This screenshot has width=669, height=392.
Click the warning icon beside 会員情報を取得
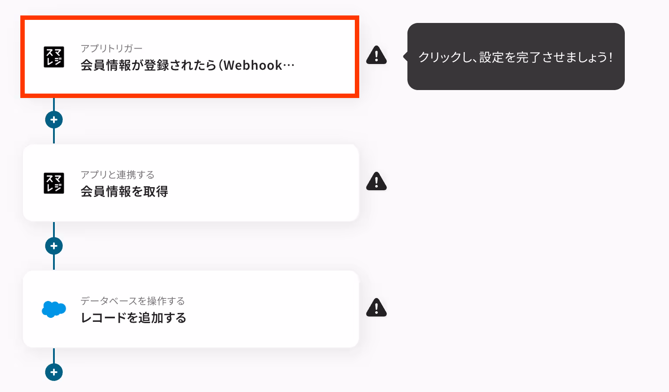(376, 181)
